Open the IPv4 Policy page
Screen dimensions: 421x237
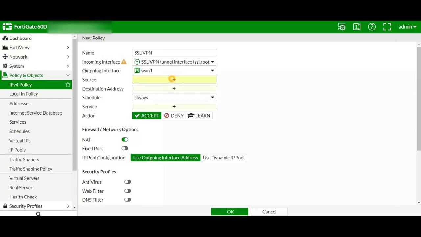coord(20,85)
